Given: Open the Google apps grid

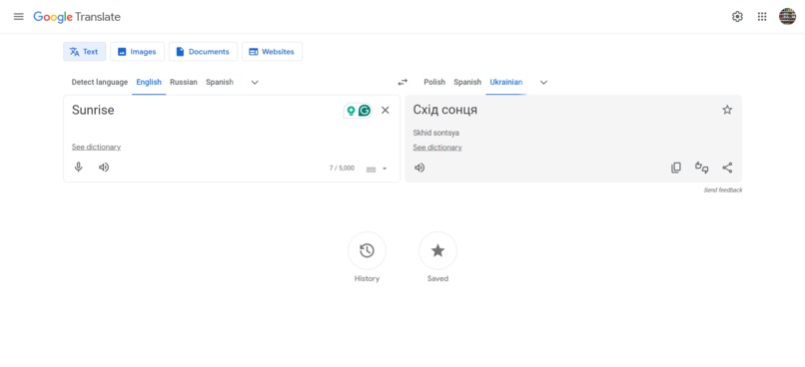Looking at the screenshot, I should click(762, 16).
